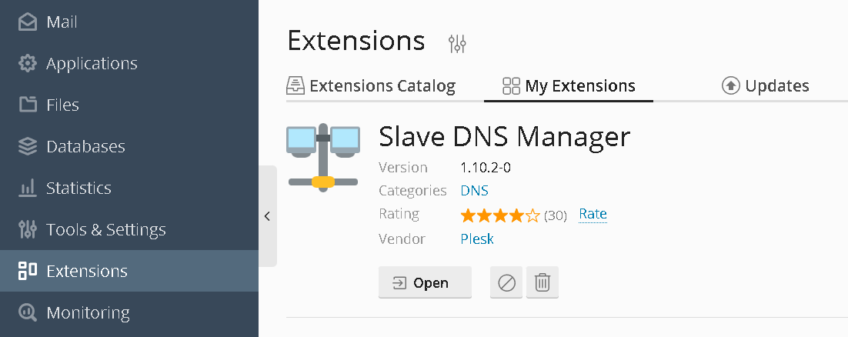Open the Slave DNS Manager extension
Image resolution: width=848 pixels, height=337 pixels.
[425, 282]
